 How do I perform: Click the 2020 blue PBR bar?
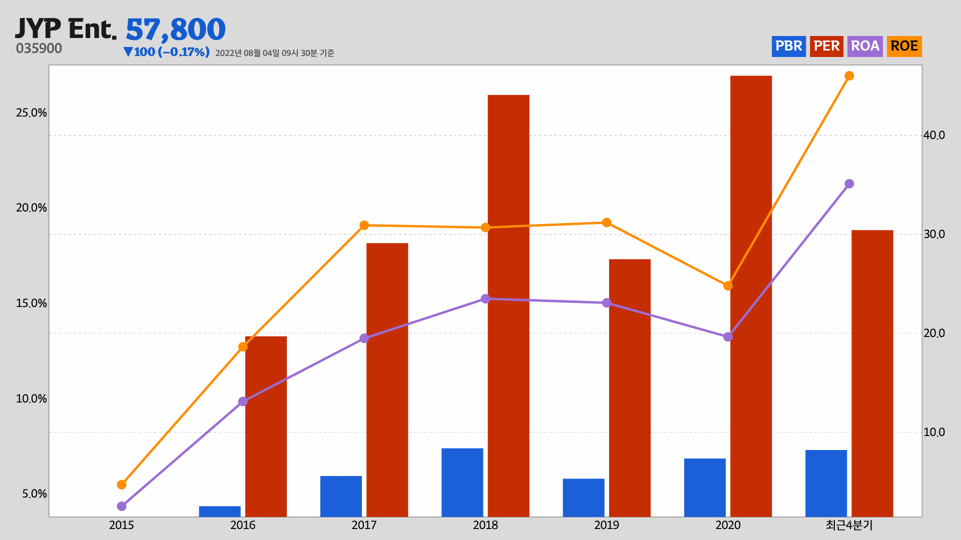[705, 487]
